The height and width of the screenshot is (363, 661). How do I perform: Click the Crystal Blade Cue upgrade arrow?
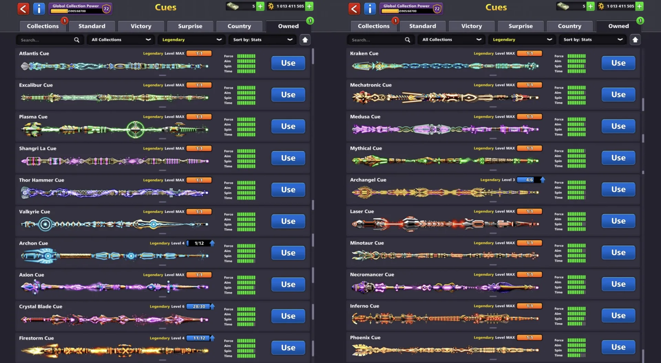pos(212,306)
